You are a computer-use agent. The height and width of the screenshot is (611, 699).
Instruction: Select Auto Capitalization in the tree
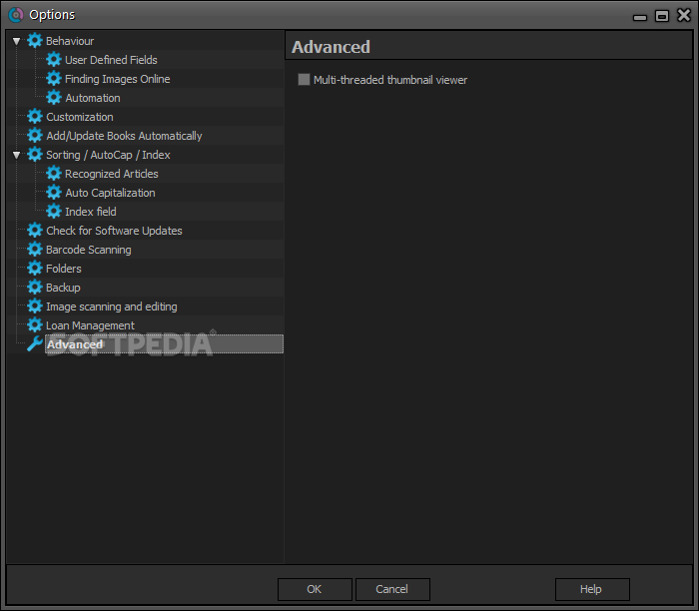click(110, 193)
